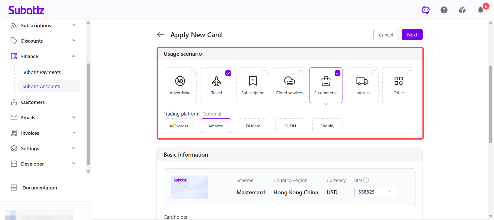
Task: Open Subotiz Payments in sidebar
Action: pyautogui.click(x=41, y=72)
